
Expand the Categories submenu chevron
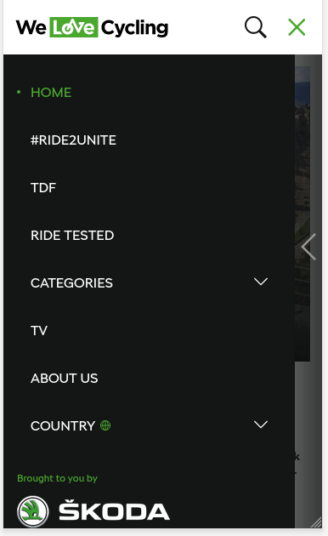(261, 282)
